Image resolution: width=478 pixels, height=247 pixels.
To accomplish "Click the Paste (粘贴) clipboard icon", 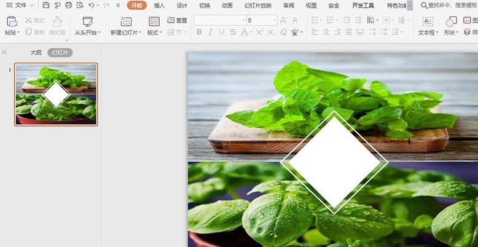I will 12,22.
